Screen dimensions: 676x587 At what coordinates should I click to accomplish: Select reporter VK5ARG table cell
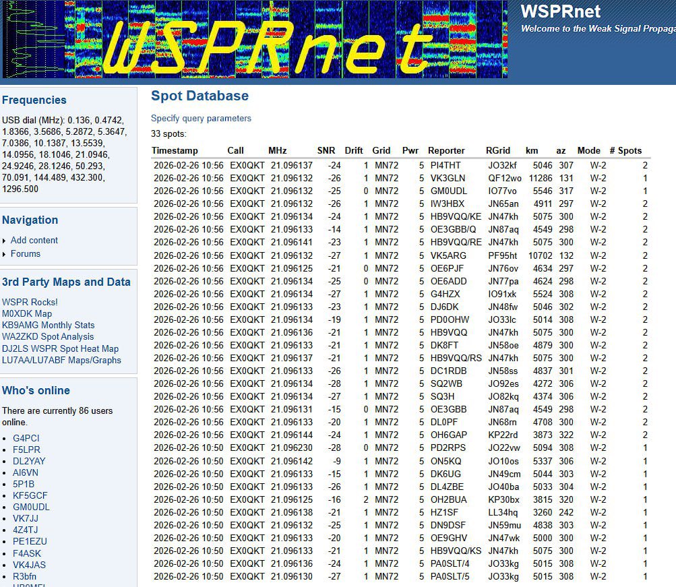point(448,255)
